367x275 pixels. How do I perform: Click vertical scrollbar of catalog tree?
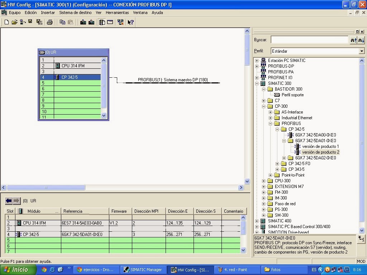pos(362,145)
